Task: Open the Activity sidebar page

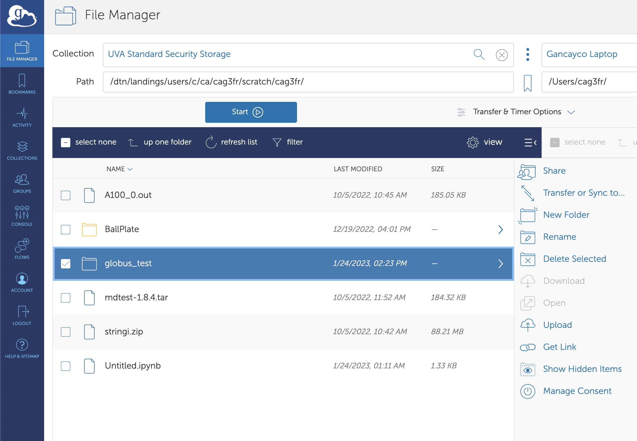Action: coord(22,118)
